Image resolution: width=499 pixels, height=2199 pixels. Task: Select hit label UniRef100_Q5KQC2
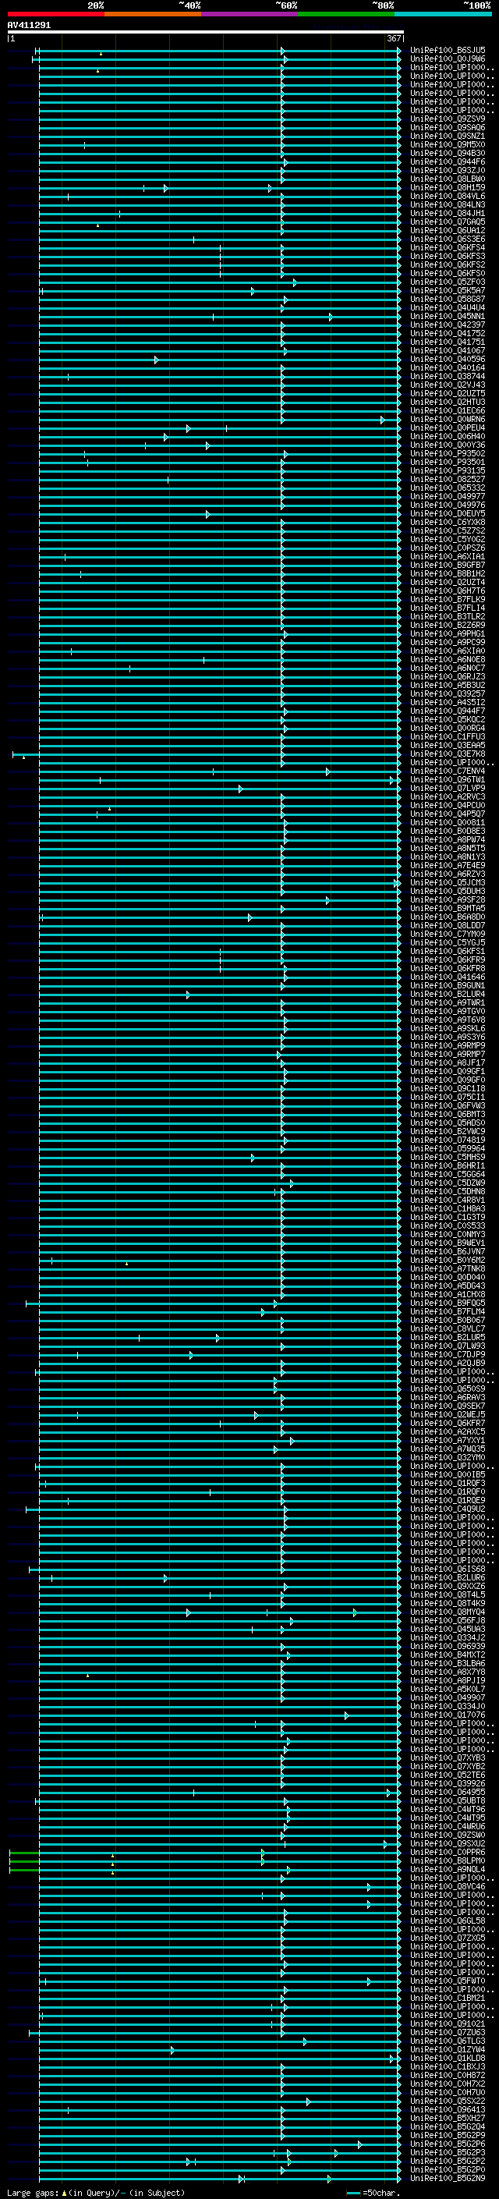[448, 718]
